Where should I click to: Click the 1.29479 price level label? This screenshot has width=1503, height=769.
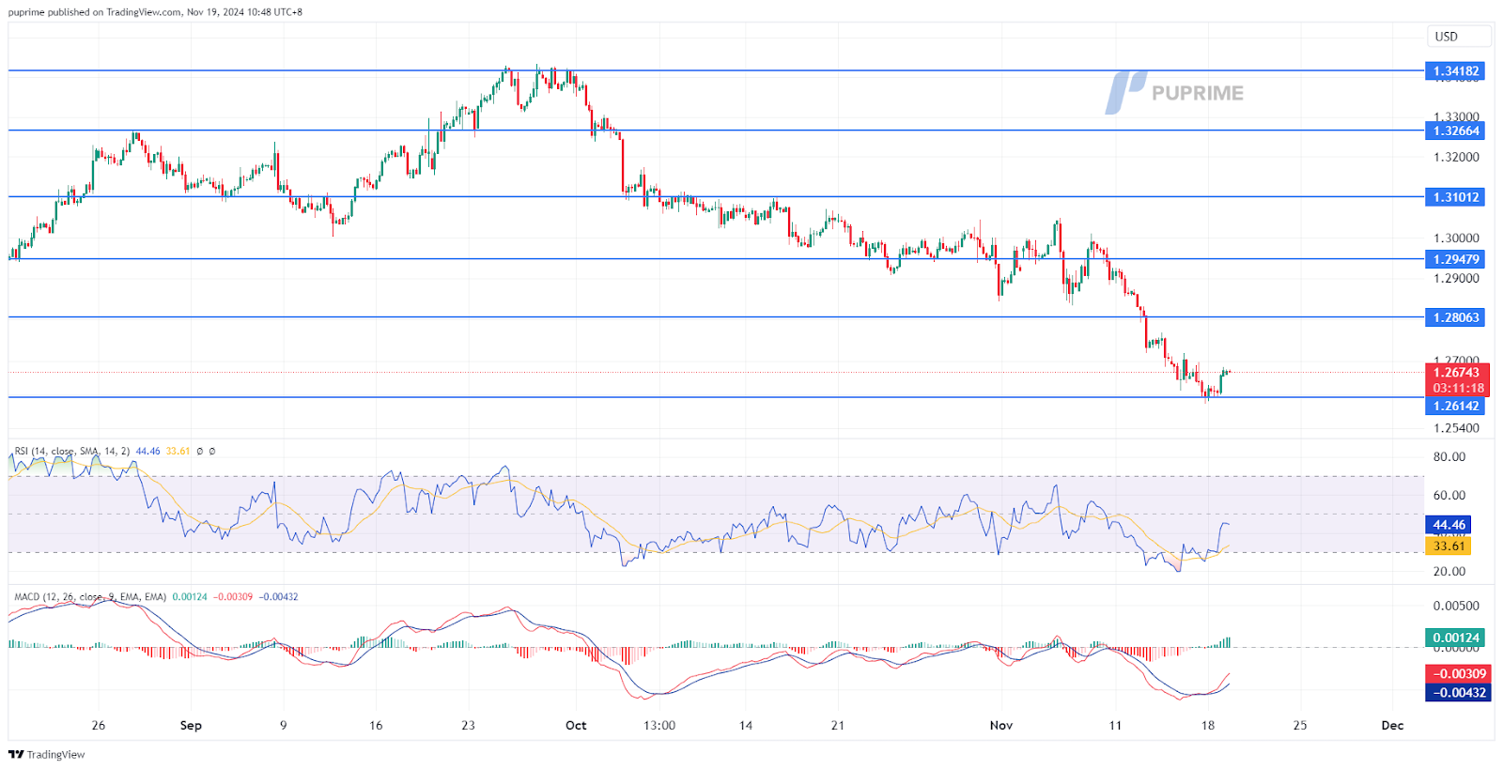pyautogui.click(x=1455, y=259)
